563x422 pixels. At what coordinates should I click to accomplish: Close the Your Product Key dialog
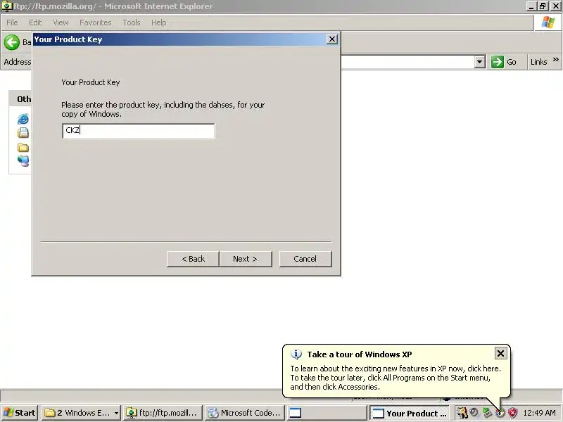[332, 39]
